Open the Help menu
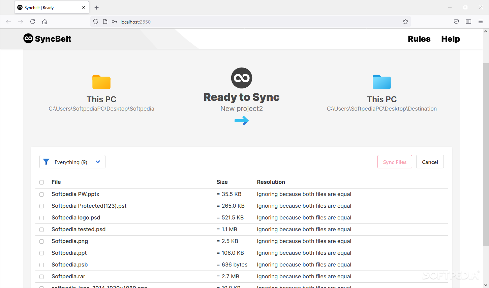The image size is (489, 288). pyautogui.click(x=451, y=39)
